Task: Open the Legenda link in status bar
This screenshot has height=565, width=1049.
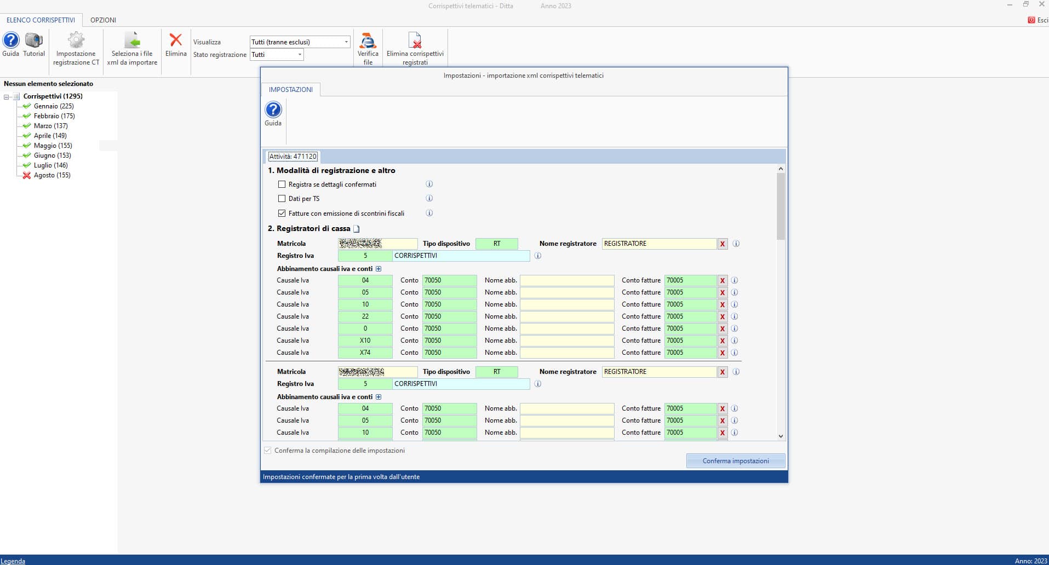Action: (13, 561)
